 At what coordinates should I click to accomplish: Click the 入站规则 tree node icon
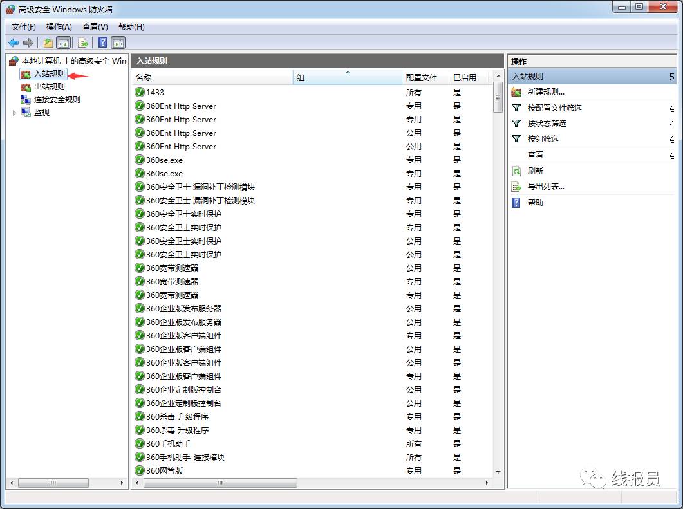(x=26, y=75)
